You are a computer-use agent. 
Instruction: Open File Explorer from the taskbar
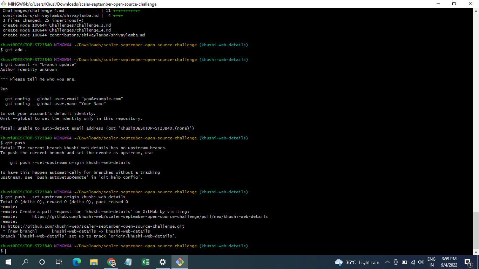point(94,262)
